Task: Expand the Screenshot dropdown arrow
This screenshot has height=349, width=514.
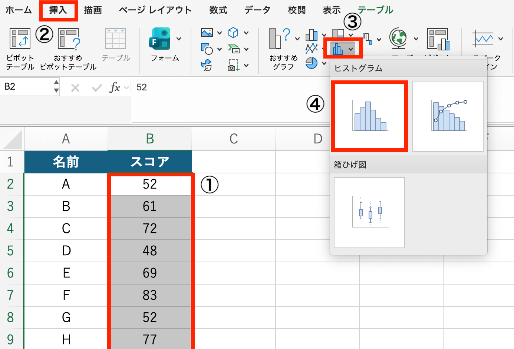Action: [x=246, y=66]
